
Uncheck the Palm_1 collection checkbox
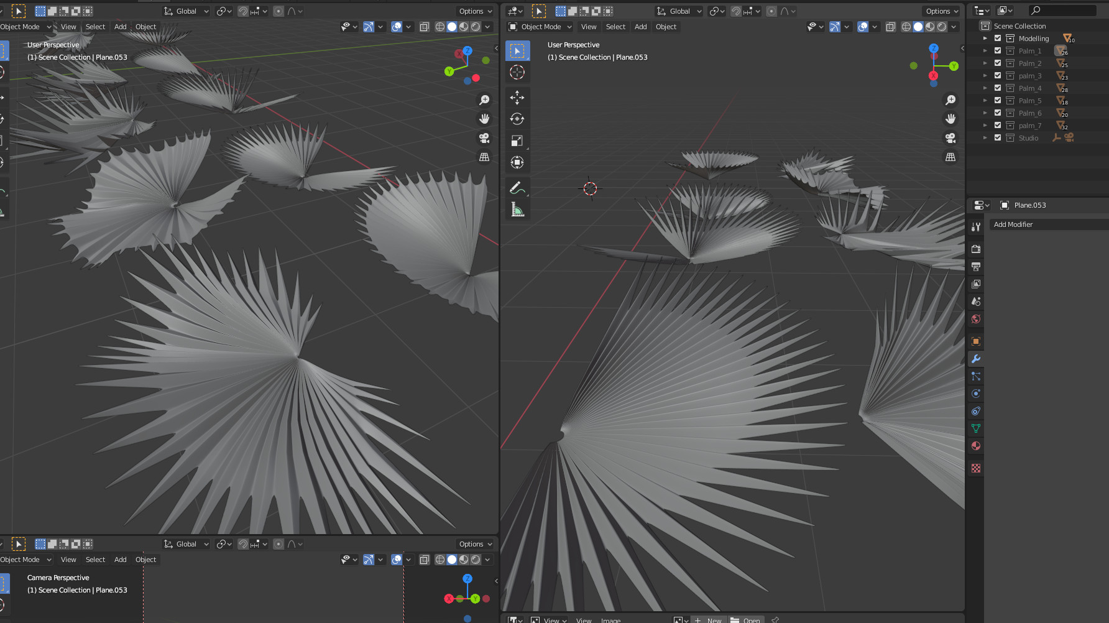[998, 51]
